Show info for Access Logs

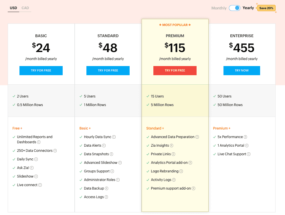(x=106, y=197)
